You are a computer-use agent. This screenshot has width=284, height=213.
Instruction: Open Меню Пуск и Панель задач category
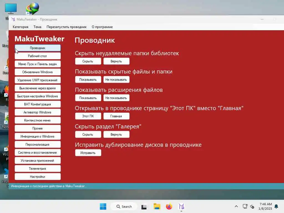pos(38,64)
